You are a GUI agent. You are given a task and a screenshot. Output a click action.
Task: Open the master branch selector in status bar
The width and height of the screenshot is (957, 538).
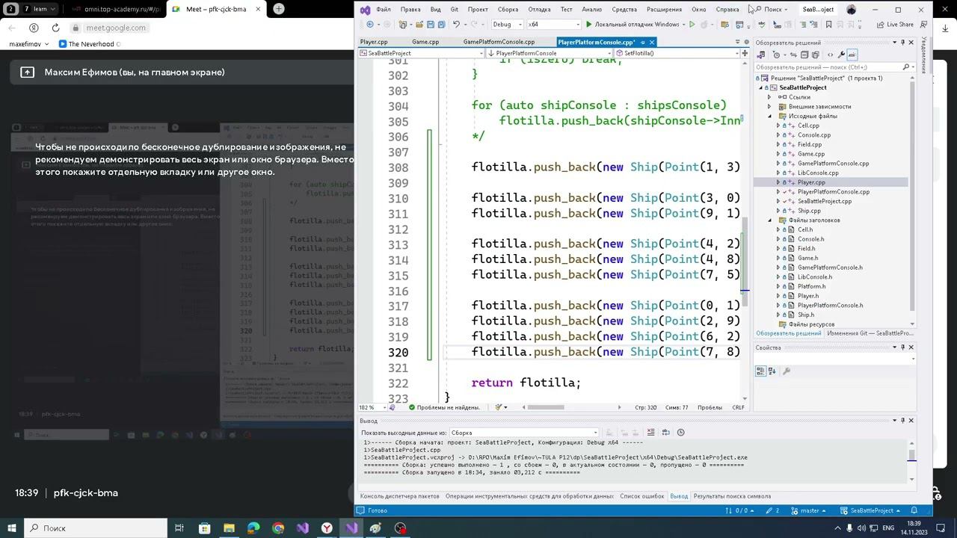(808, 510)
